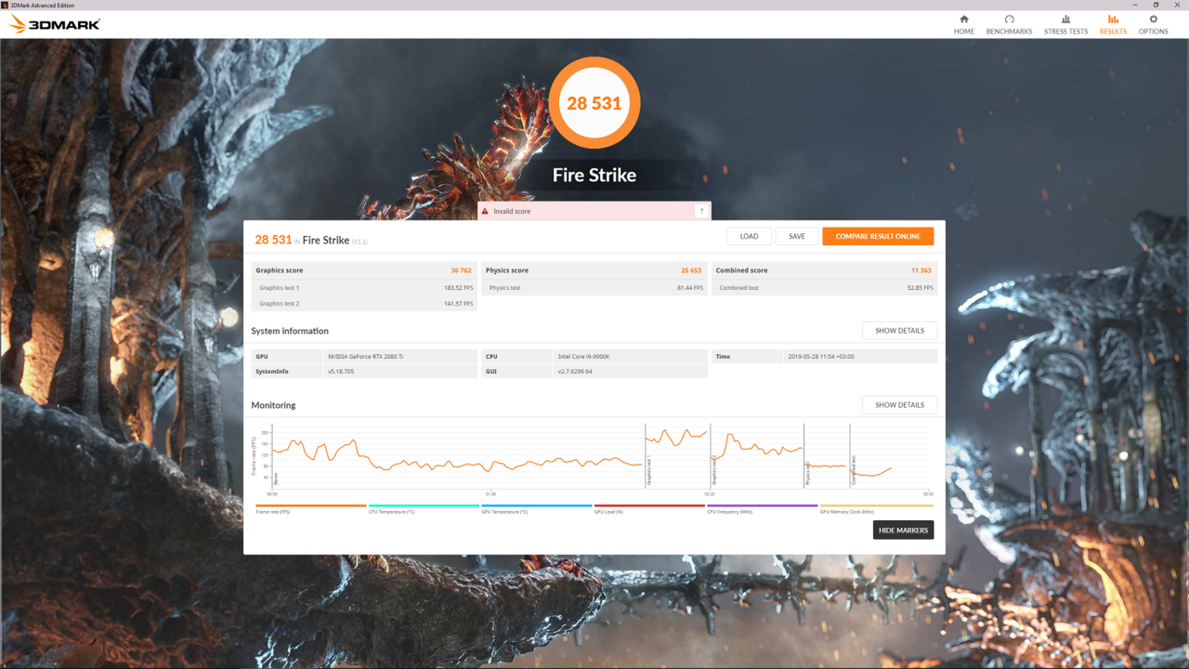Click the Combined test 52.85 FPS row
Viewport: 1189px width, 669px height.
tap(824, 288)
